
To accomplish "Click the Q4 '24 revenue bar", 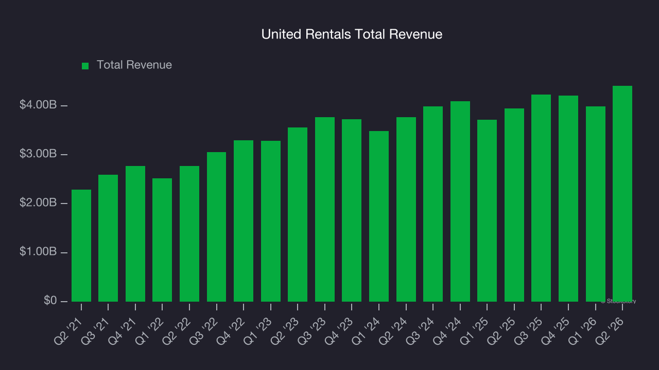I will coord(460,201).
